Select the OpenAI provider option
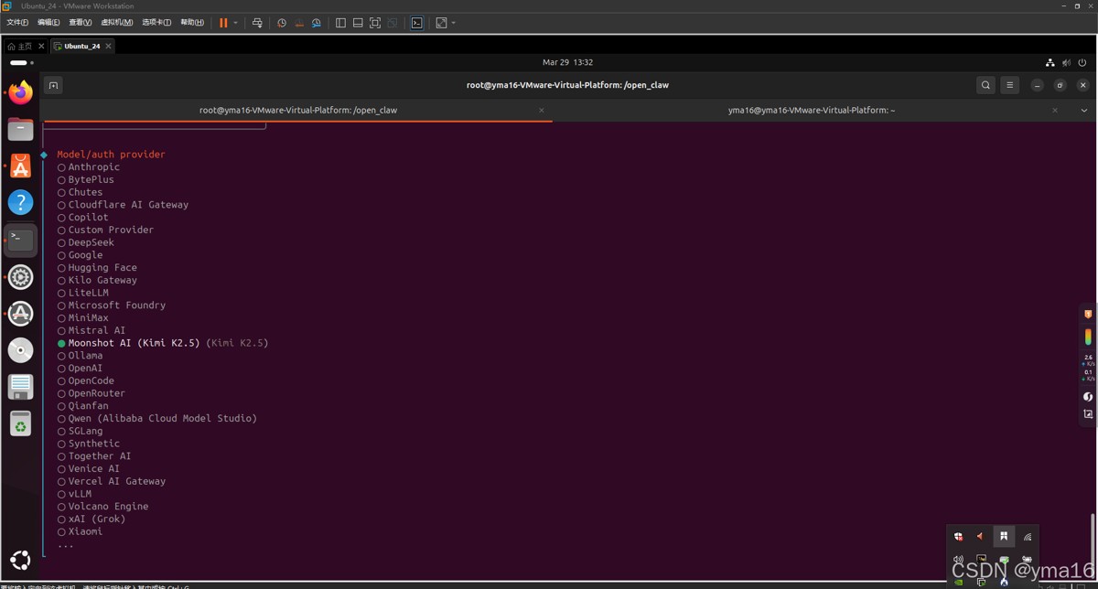The image size is (1098, 589). tap(81, 369)
